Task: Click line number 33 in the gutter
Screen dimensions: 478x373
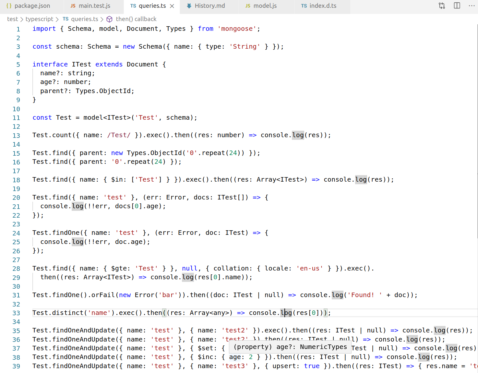Action: point(16,313)
